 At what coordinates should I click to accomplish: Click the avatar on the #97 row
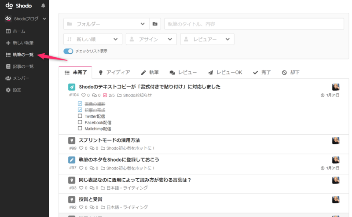336,160
